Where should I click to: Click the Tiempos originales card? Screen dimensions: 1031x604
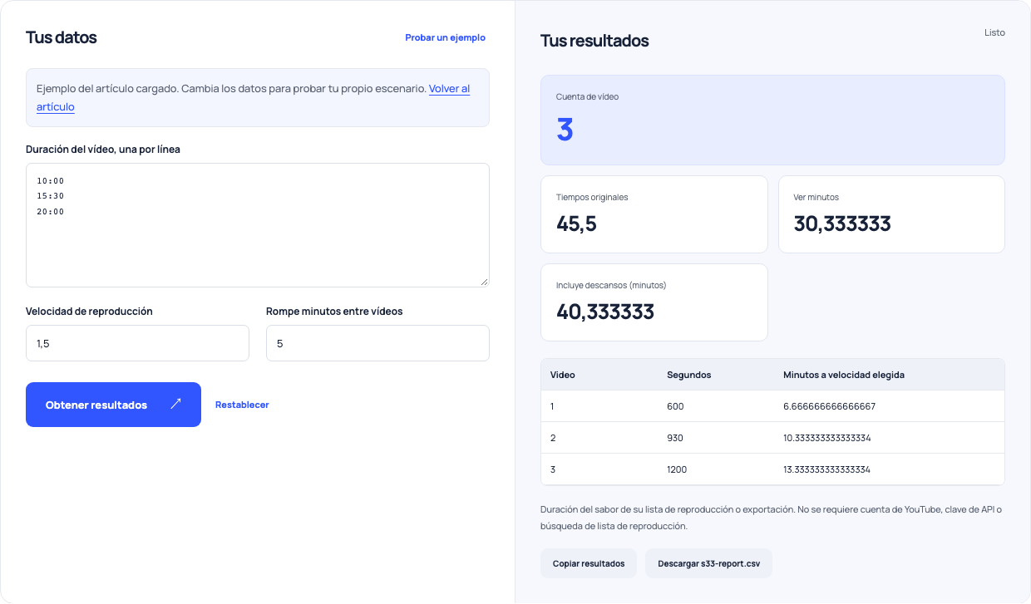click(654, 214)
